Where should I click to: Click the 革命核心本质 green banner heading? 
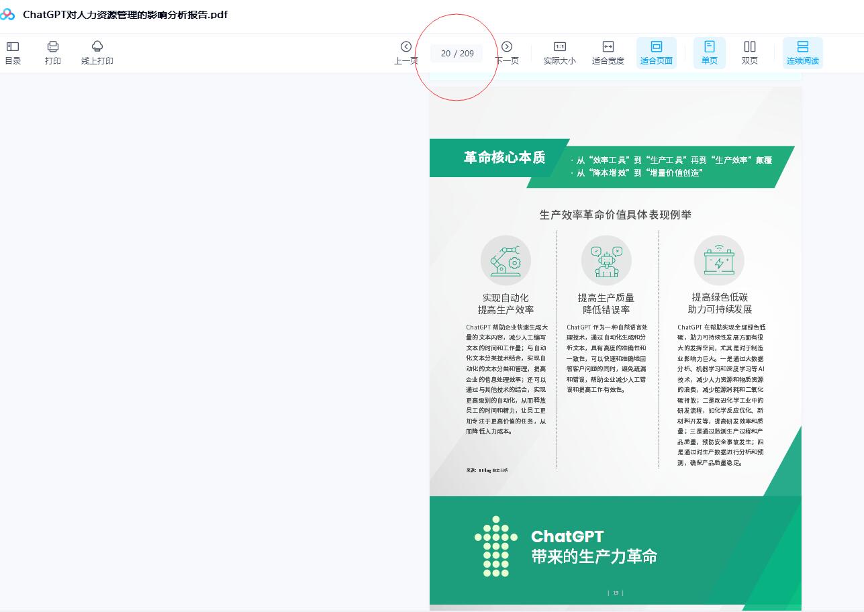tap(504, 158)
